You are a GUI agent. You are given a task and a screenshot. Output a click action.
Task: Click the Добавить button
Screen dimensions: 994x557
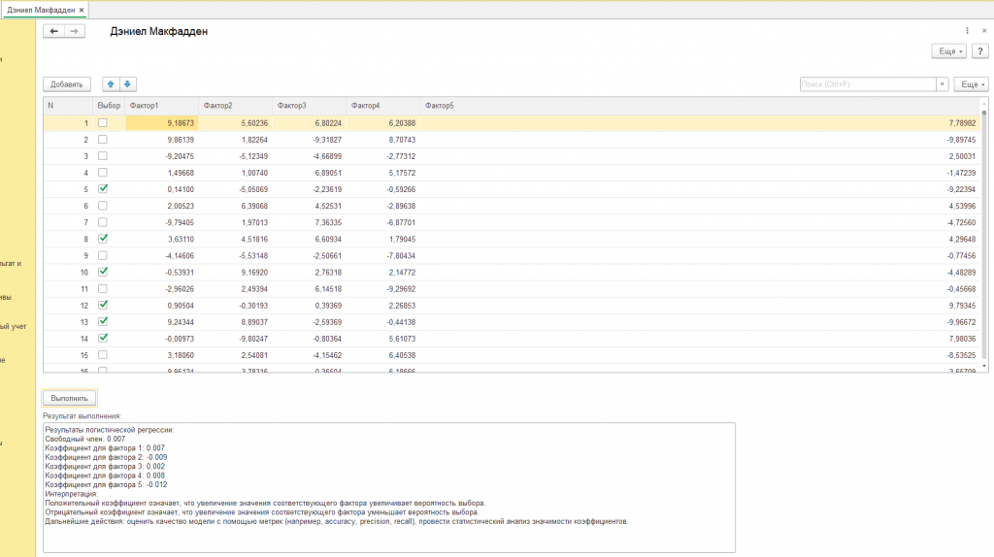[x=67, y=84]
